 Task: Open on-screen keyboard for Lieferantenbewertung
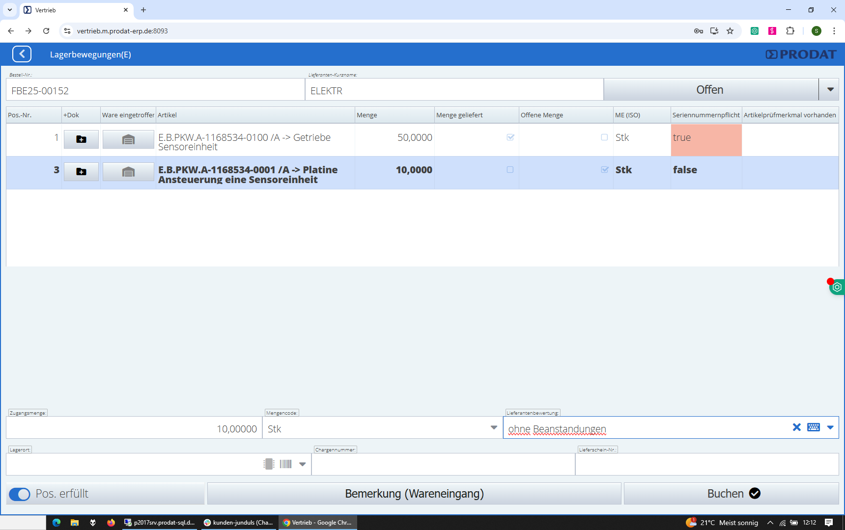click(813, 427)
